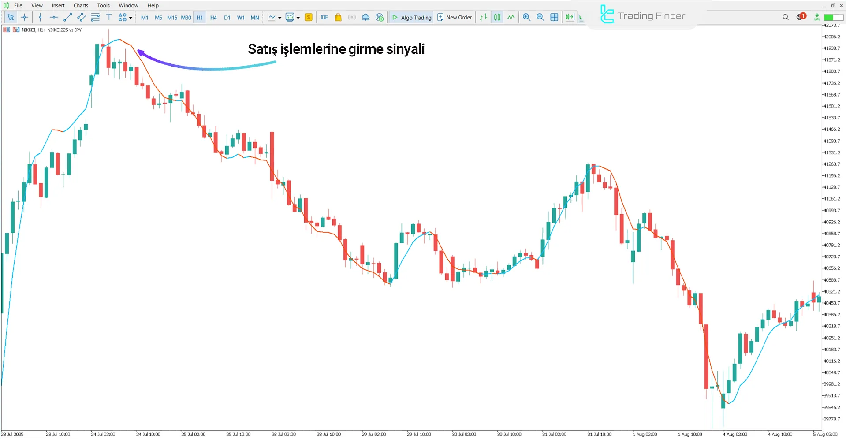Switch chart display to line chart mode
The height and width of the screenshot is (439, 846).
511,17
